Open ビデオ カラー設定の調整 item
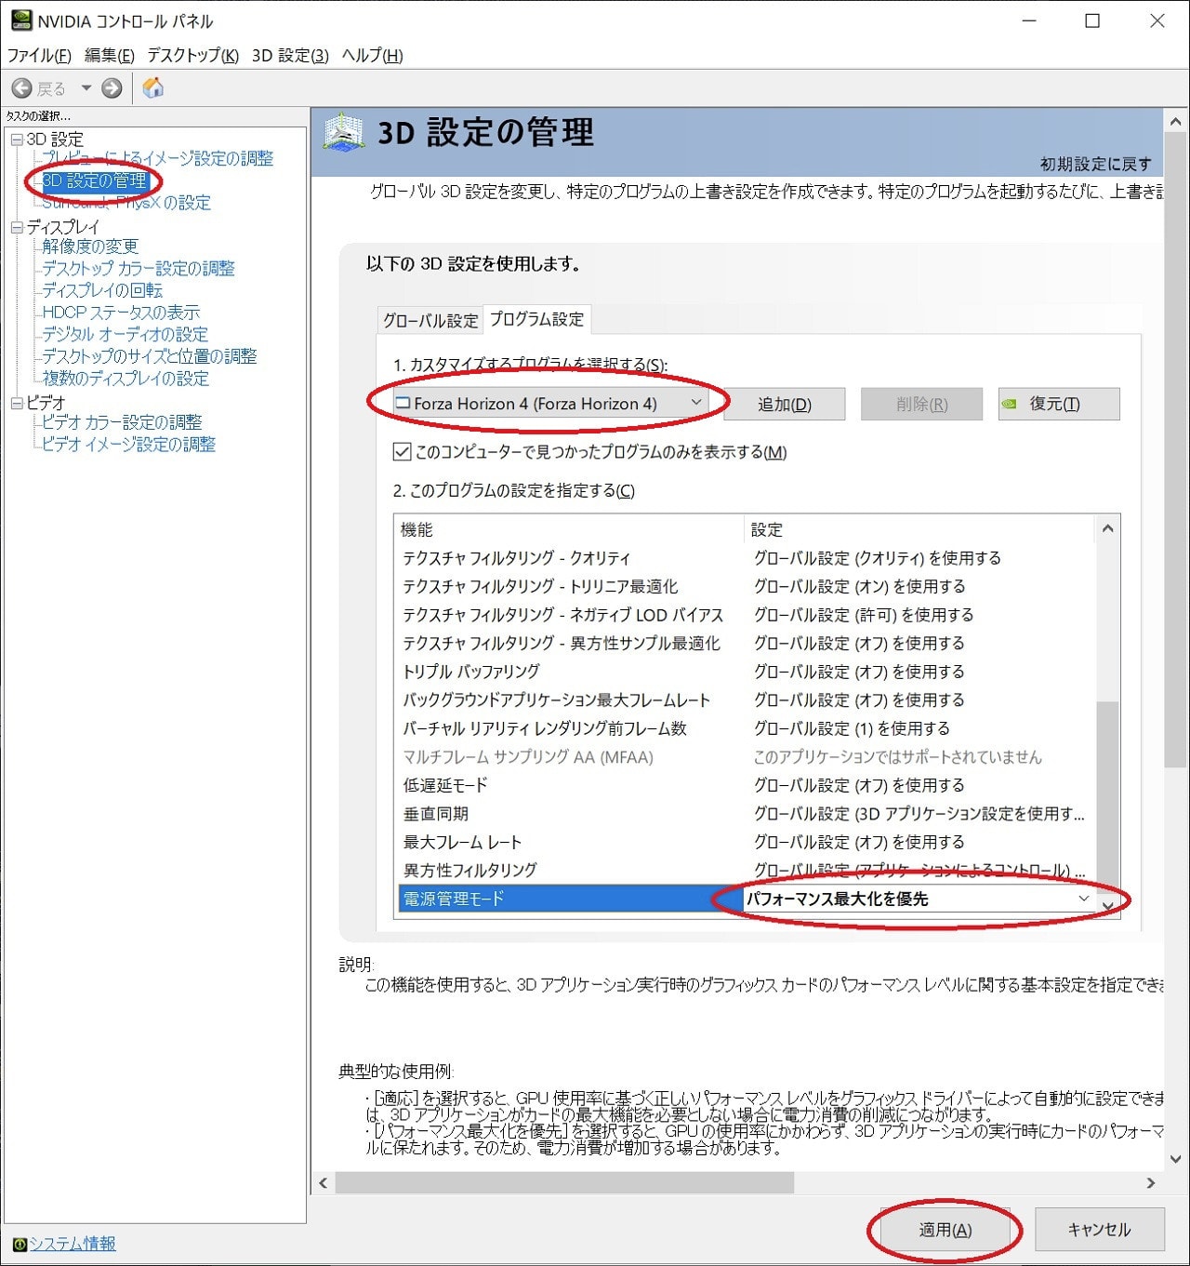Screen dimensions: 1190x1266 tap(122, 422)
